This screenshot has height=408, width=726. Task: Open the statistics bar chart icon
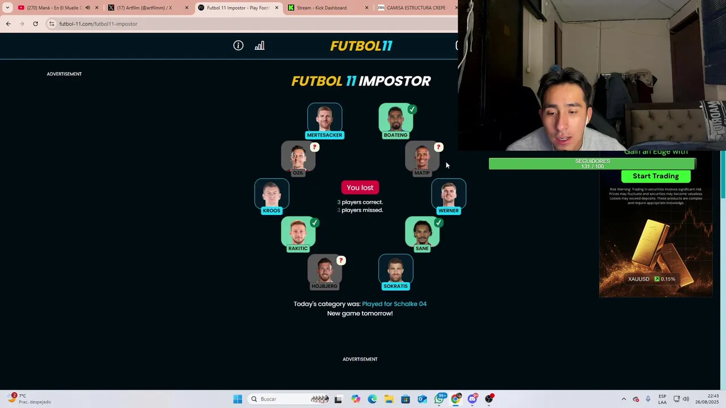pos(259,45)
